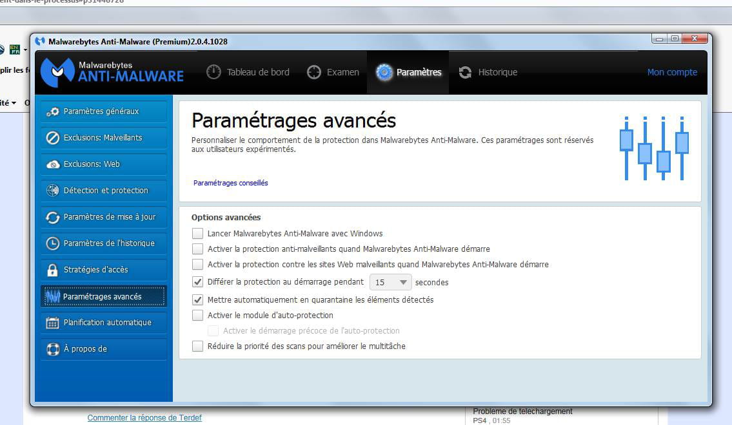Viewport: 732px width, 425px height.
Task: Click the large blue sliders graphic in header
Action: point(654,148)
